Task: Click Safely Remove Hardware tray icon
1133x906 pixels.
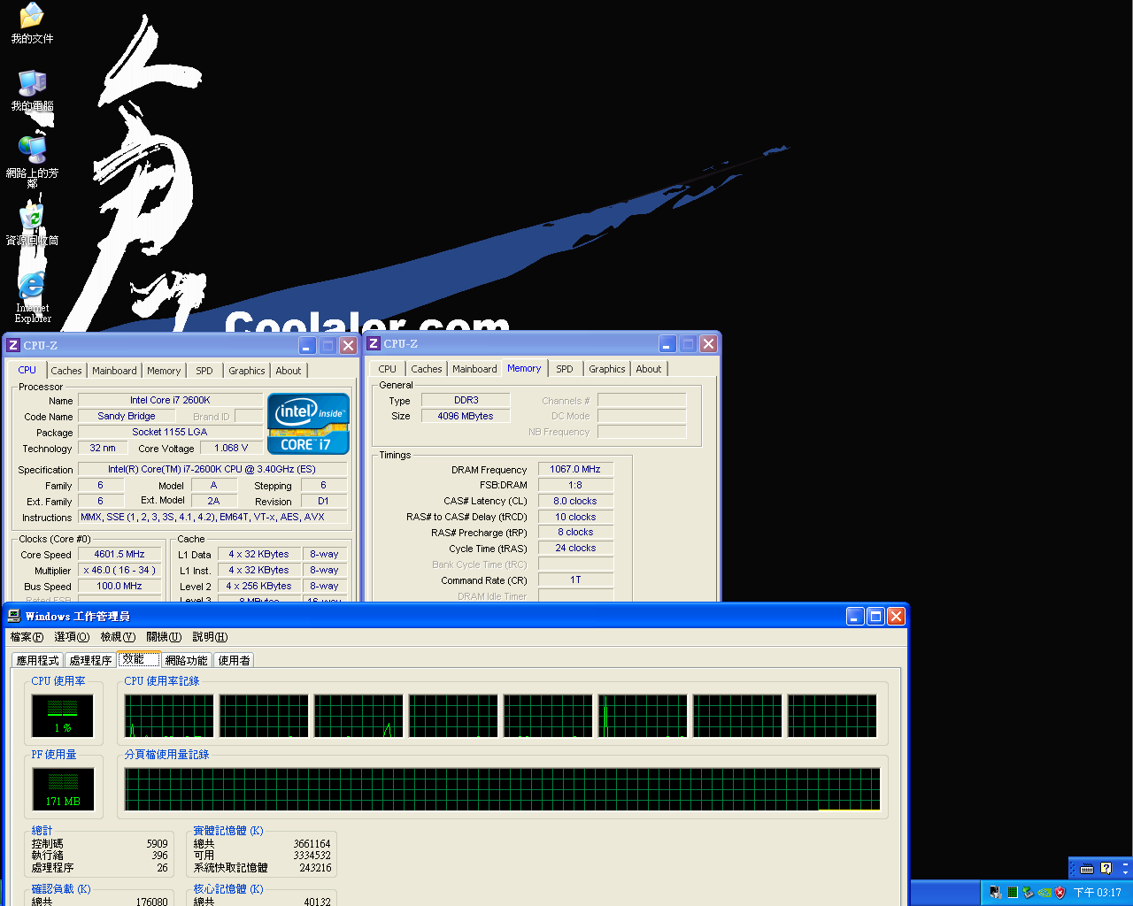Action: [x=1028, y=892]
